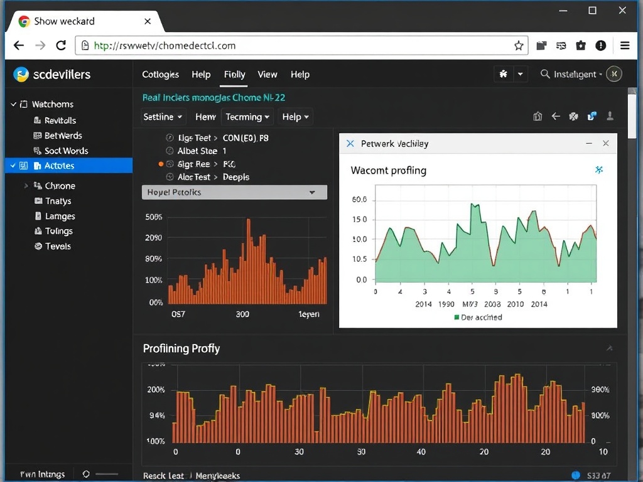Expand the Chnone tree item
This screenshot has width=643, height=482.
tap(26, 186)
